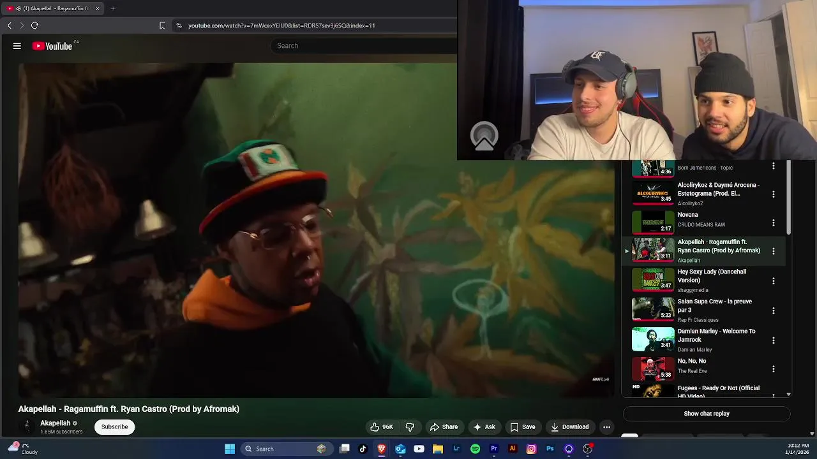The height and width of the screenshot is (459, 817).
Task: Open options for Akapellah Ragamuffin playlist item
Action: 774,251
